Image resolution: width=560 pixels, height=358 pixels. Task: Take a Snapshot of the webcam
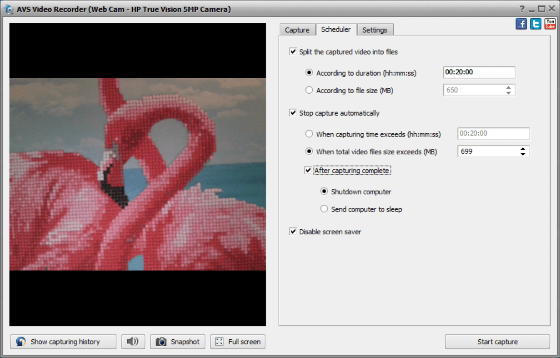tap(178, 342)
